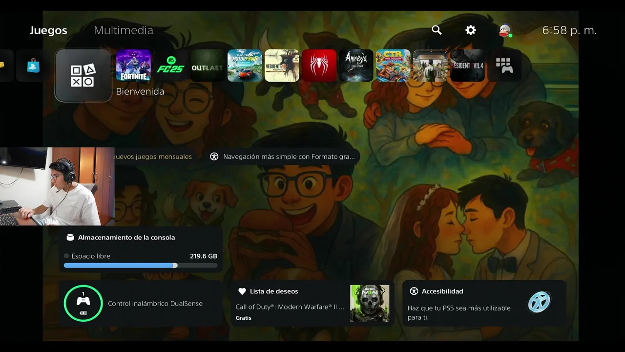Launch Resident Evil 4 tile

(x=467, y=66)
